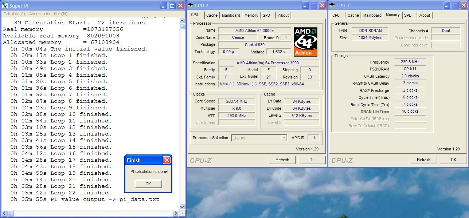Click Refresh in the right CPU-Z window
The image size is (469, 218).
423,160
